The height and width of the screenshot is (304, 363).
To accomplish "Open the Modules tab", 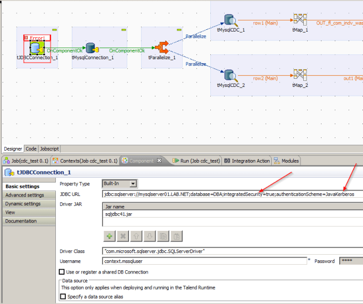I will 286,161.
